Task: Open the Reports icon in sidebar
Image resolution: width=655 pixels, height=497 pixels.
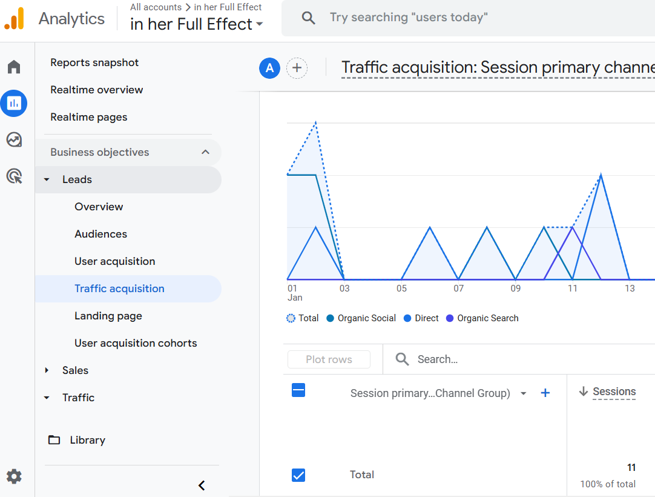Action: [14, 103]
